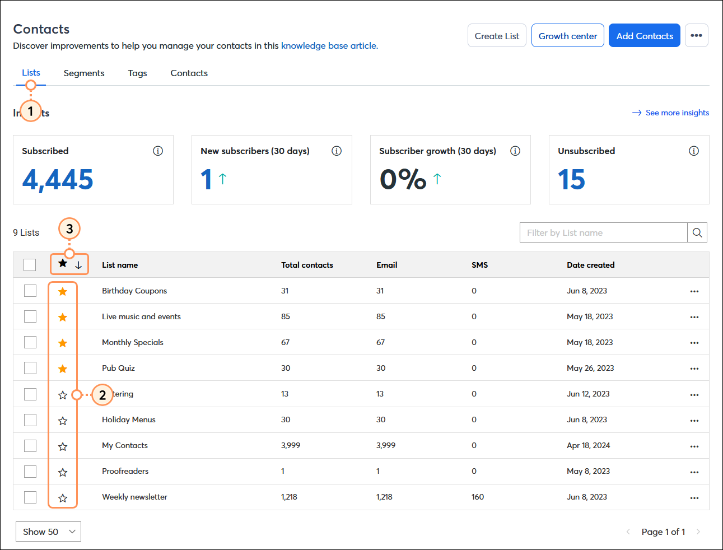
Task: Click the Apr 18, 2024 date
Action: [x=588, y=445]
